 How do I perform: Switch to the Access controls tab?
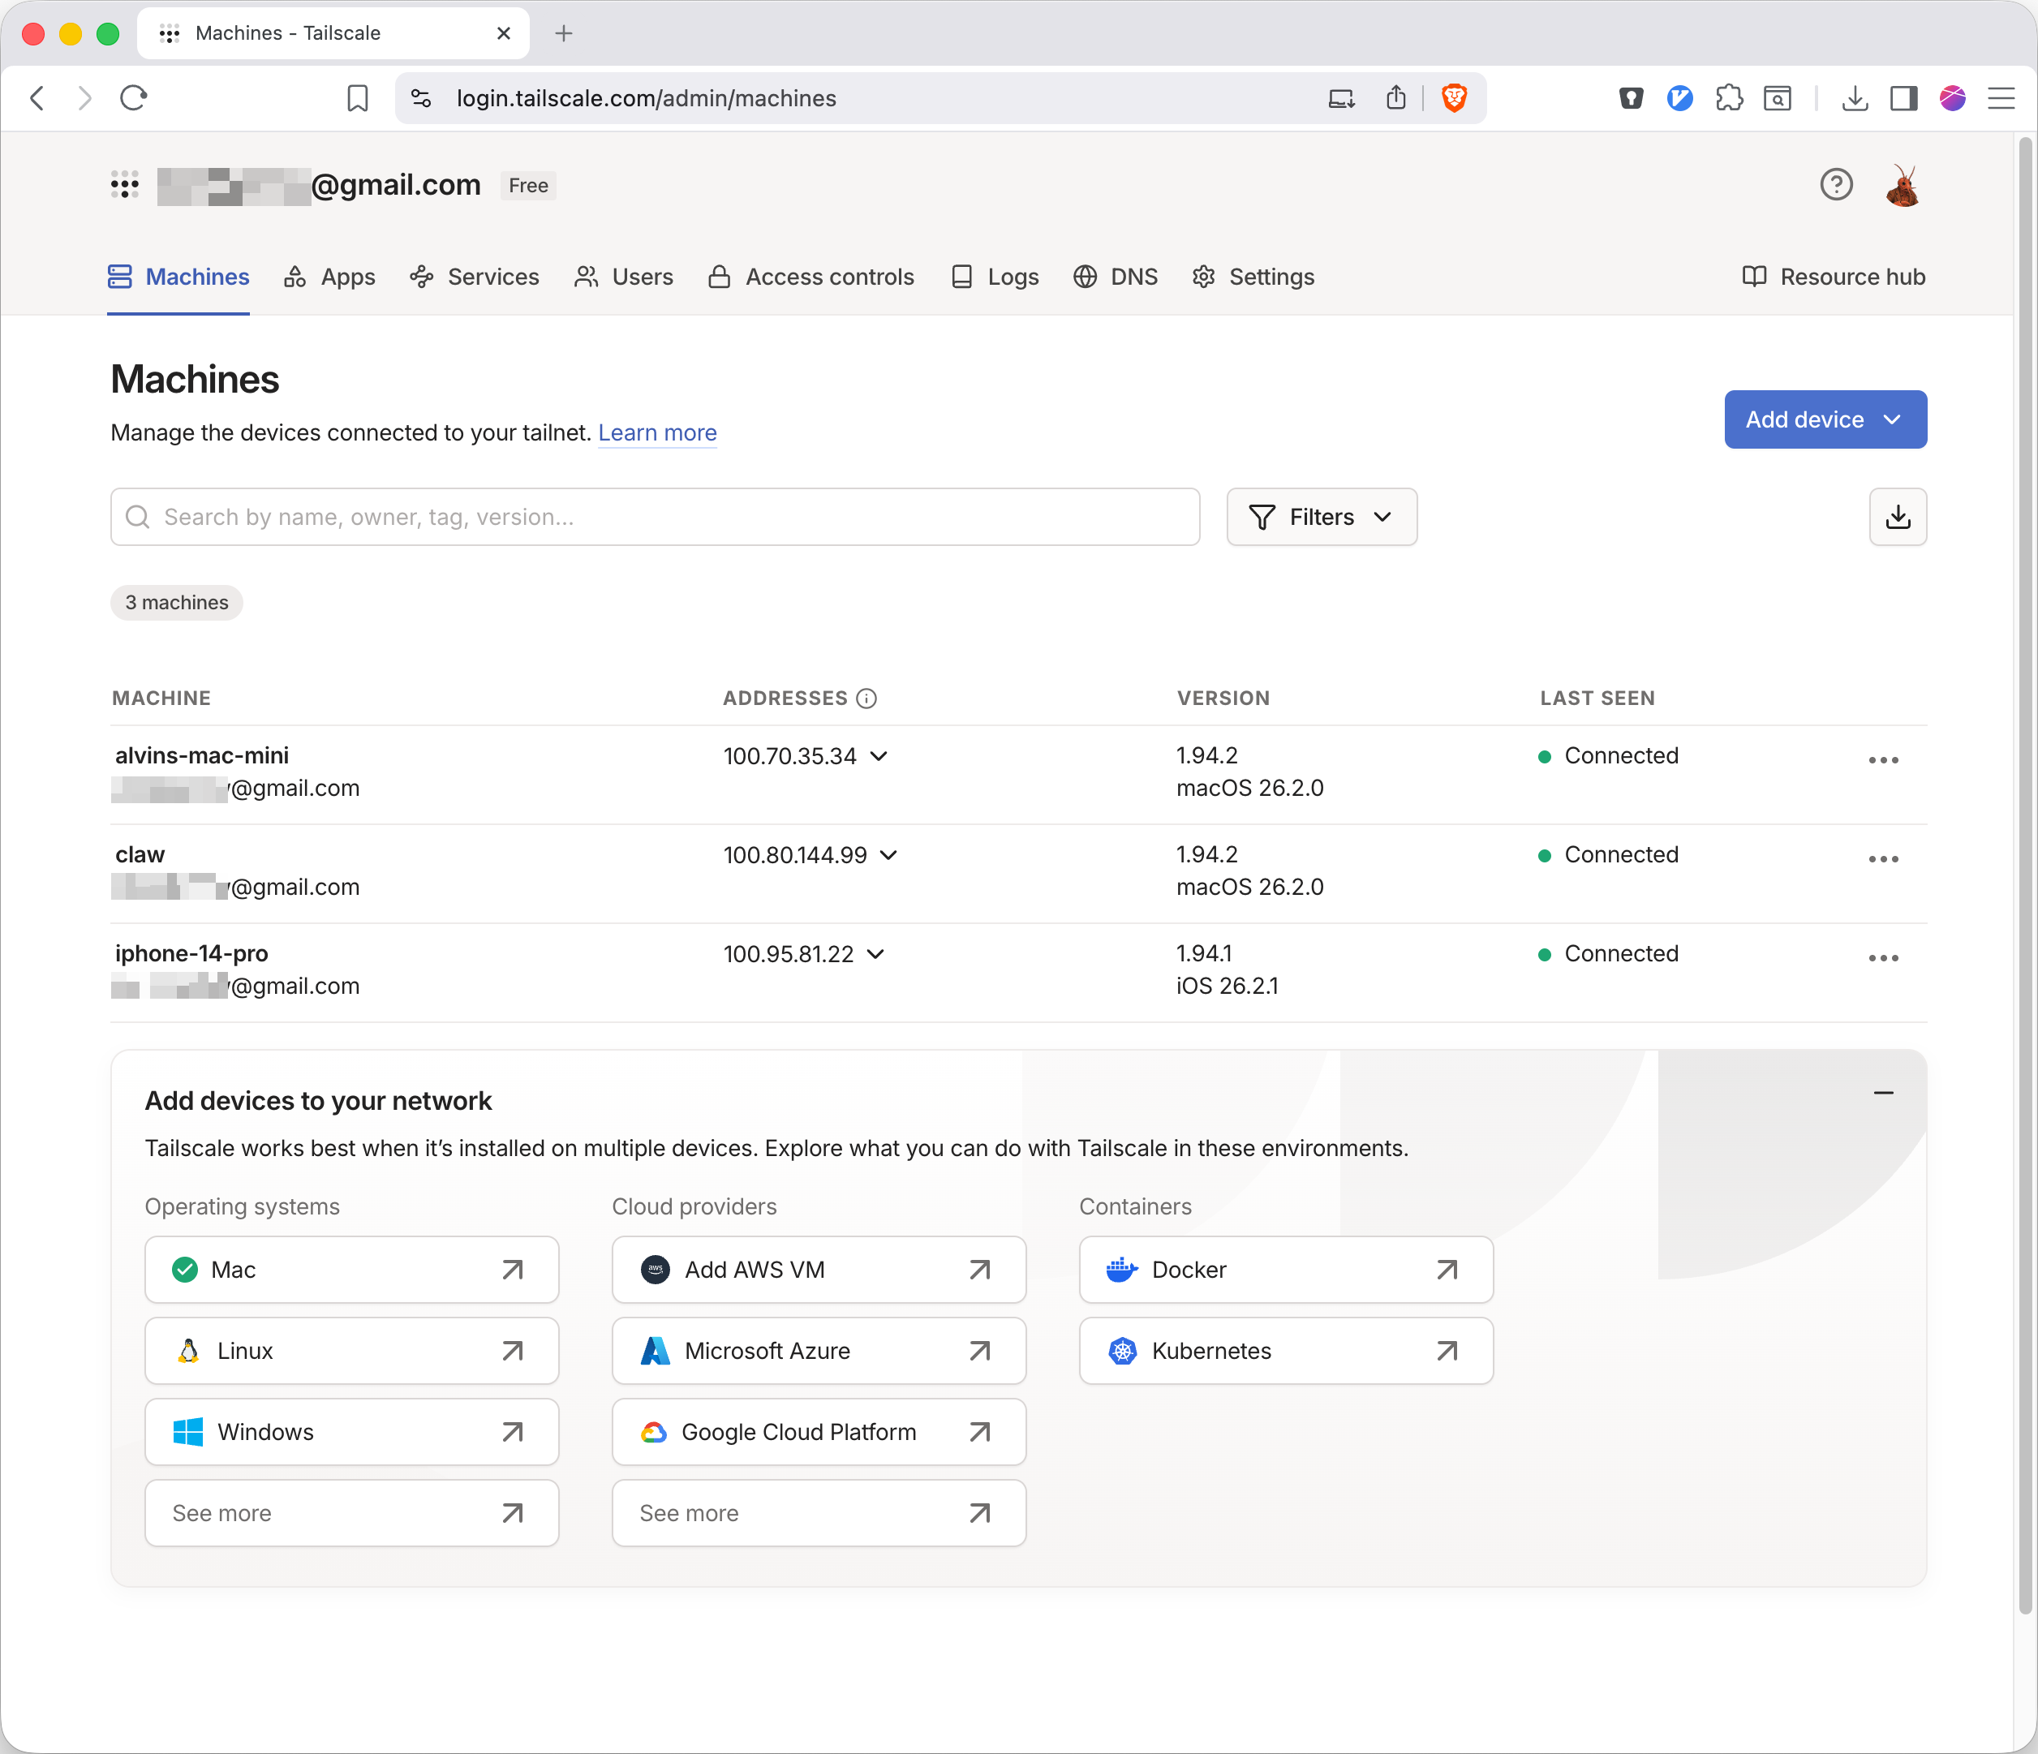811,277
